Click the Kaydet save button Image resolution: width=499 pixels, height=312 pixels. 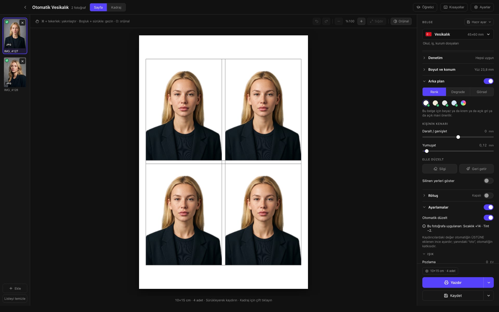point(453,296)
